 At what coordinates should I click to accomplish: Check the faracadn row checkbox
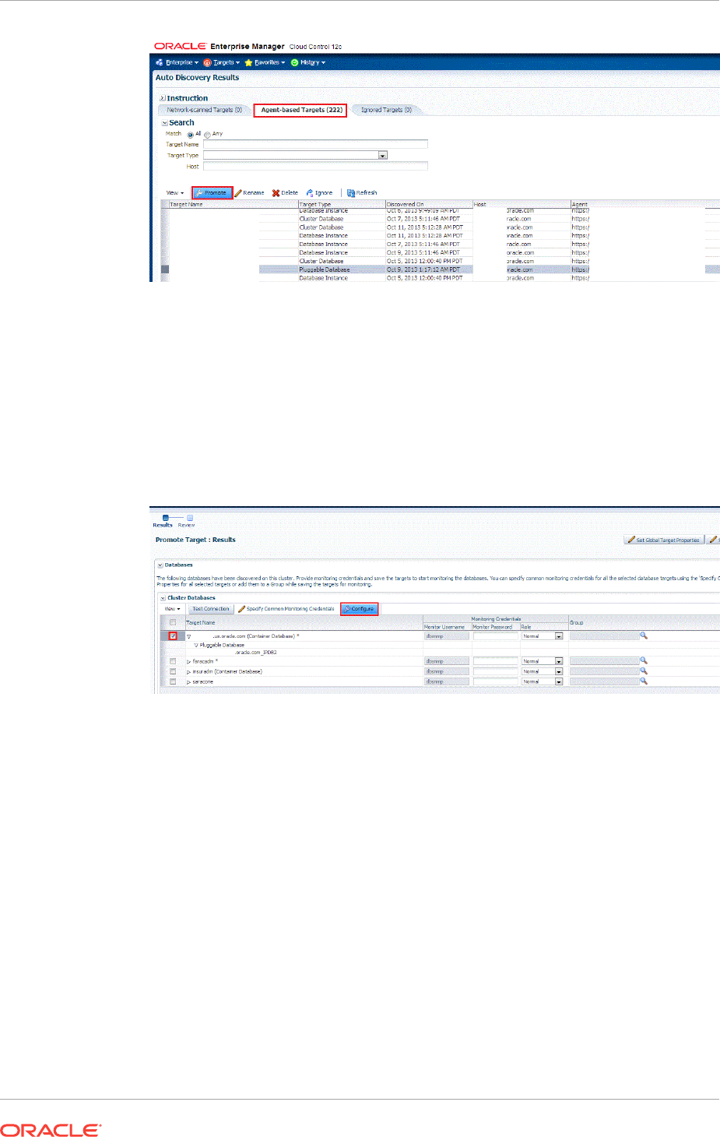pyautogui.click(x=173, y=661)
